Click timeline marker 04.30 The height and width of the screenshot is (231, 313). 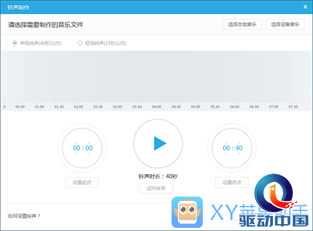tap(176, 107)
